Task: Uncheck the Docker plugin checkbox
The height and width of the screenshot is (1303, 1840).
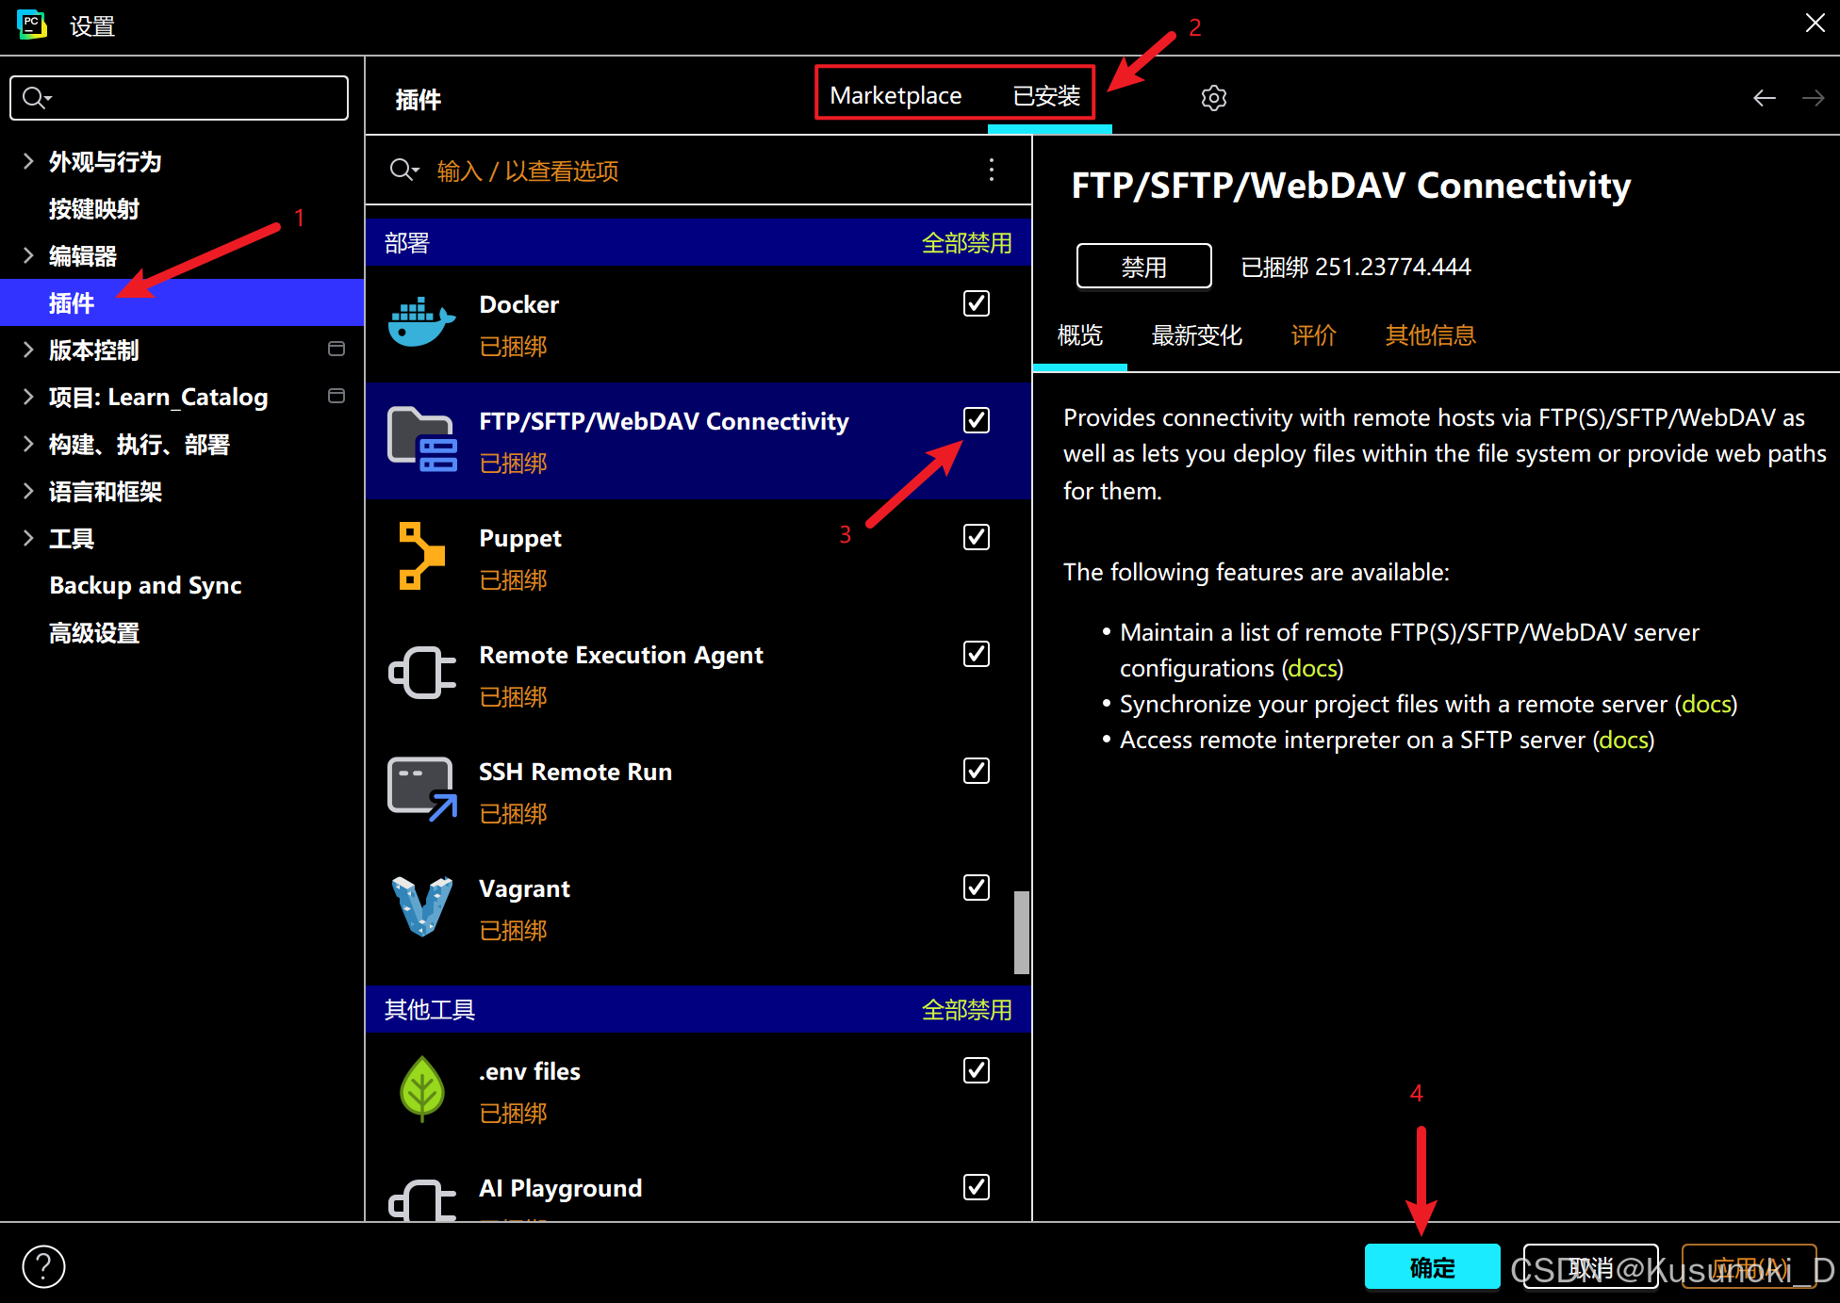Action: (x=976, y=303)
